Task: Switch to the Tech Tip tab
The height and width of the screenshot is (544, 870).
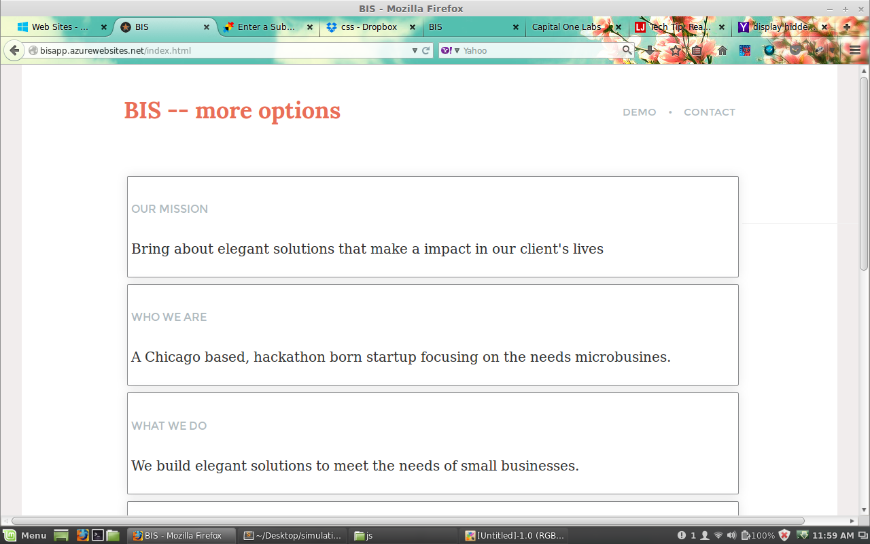Action: 680,27
